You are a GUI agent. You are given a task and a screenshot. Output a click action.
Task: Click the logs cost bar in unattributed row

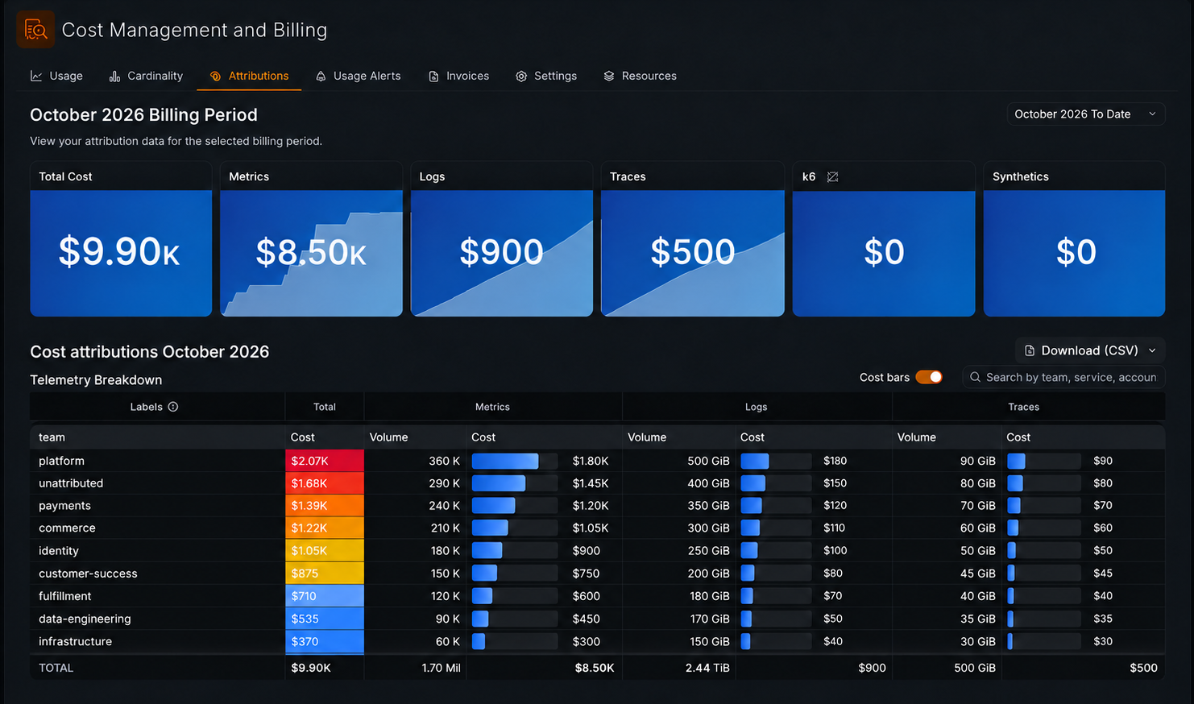776,483
